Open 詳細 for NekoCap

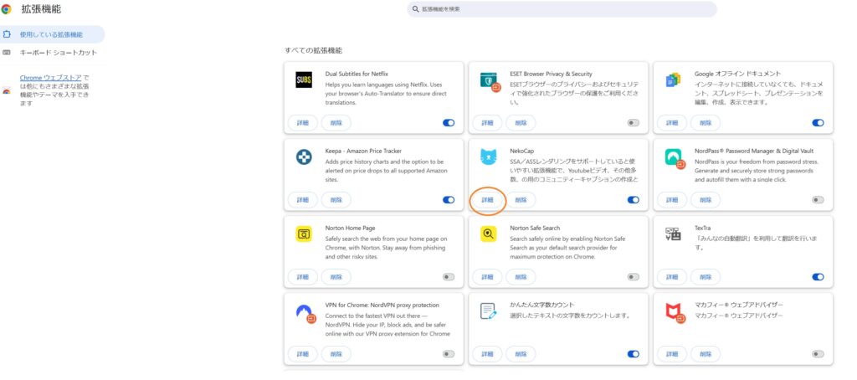point(488,200)
